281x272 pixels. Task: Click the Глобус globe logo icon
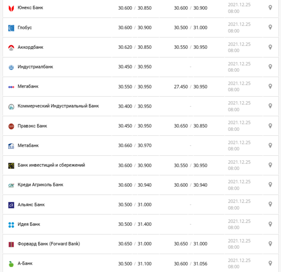(11, 28)
